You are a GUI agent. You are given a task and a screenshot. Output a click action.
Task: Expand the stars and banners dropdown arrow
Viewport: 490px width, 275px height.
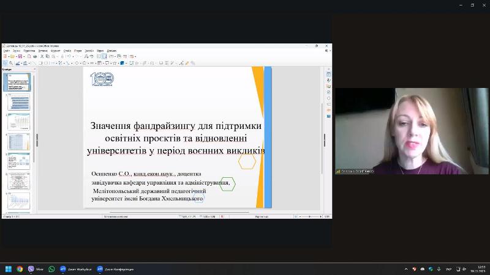(118, 63)
